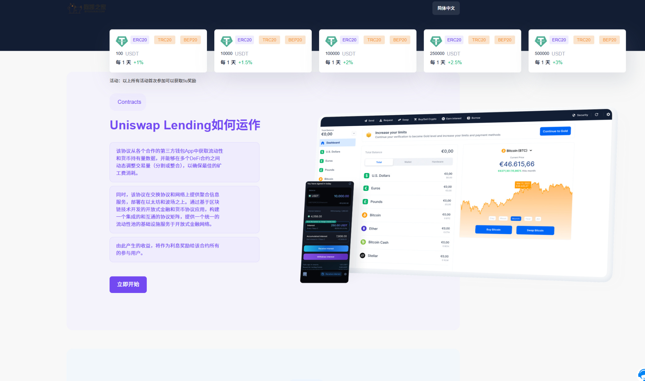Viewport: 645px width, 381px height.
Task: Pick ERC20 on the 100000 USDT card
Action: (349, 40)
